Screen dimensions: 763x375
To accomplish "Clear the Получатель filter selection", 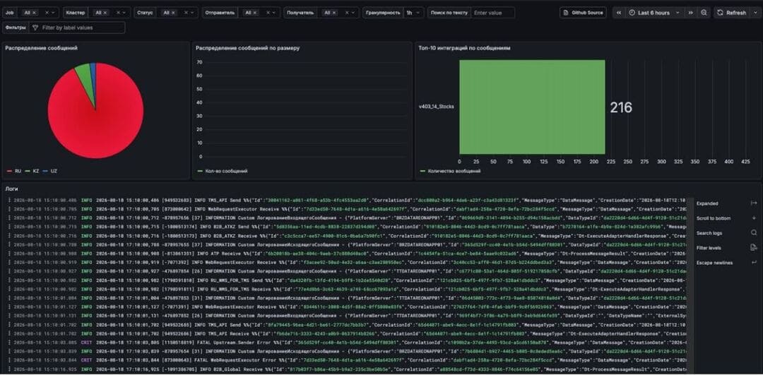I will 346,13.
